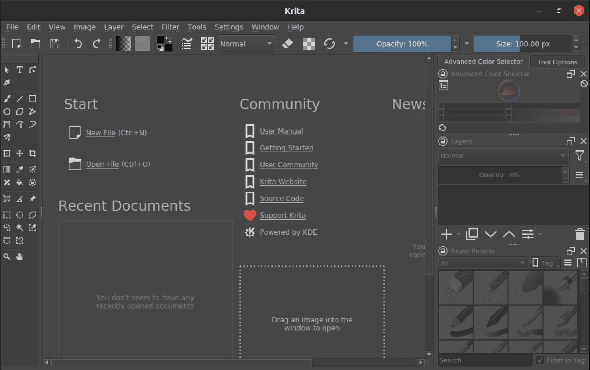590x370 pixels.
Task: Expand the All brush presets dropdown
Action: 482,263
